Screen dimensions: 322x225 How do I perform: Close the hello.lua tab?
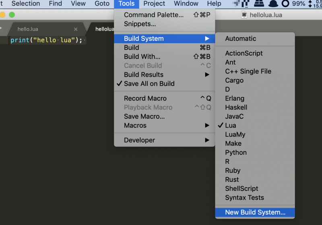[x=76, y=29]
